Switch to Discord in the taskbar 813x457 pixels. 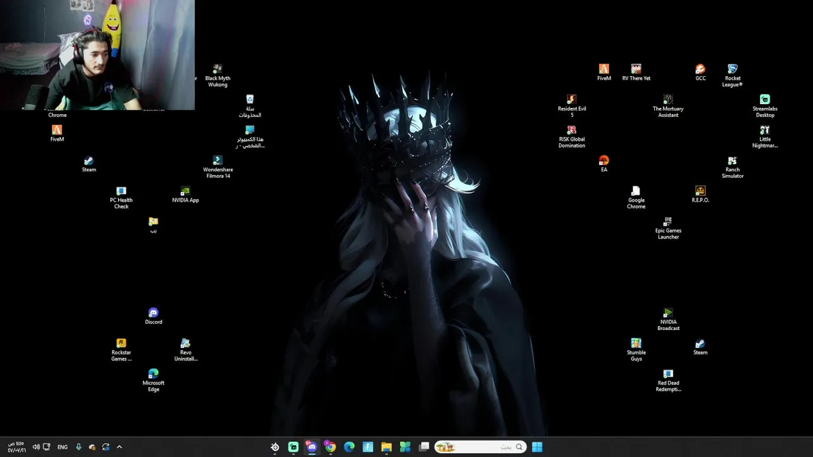(312, 447)
